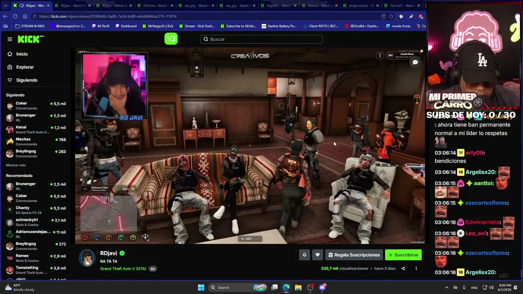This screenshot has height=294, width=523.
Task: Open Inicio in the sidebar
Action: (x=22, y=54)
